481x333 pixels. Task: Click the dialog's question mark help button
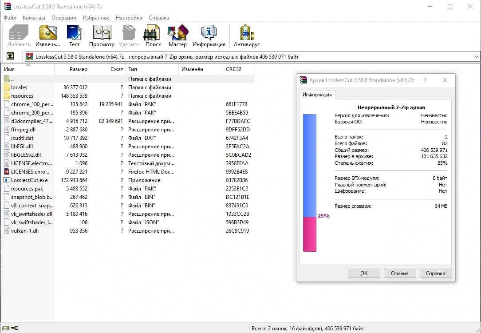coord(425,80)
